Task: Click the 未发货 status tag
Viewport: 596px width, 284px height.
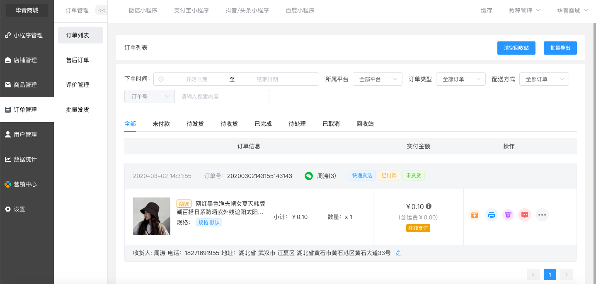Action: click(414, 176)
